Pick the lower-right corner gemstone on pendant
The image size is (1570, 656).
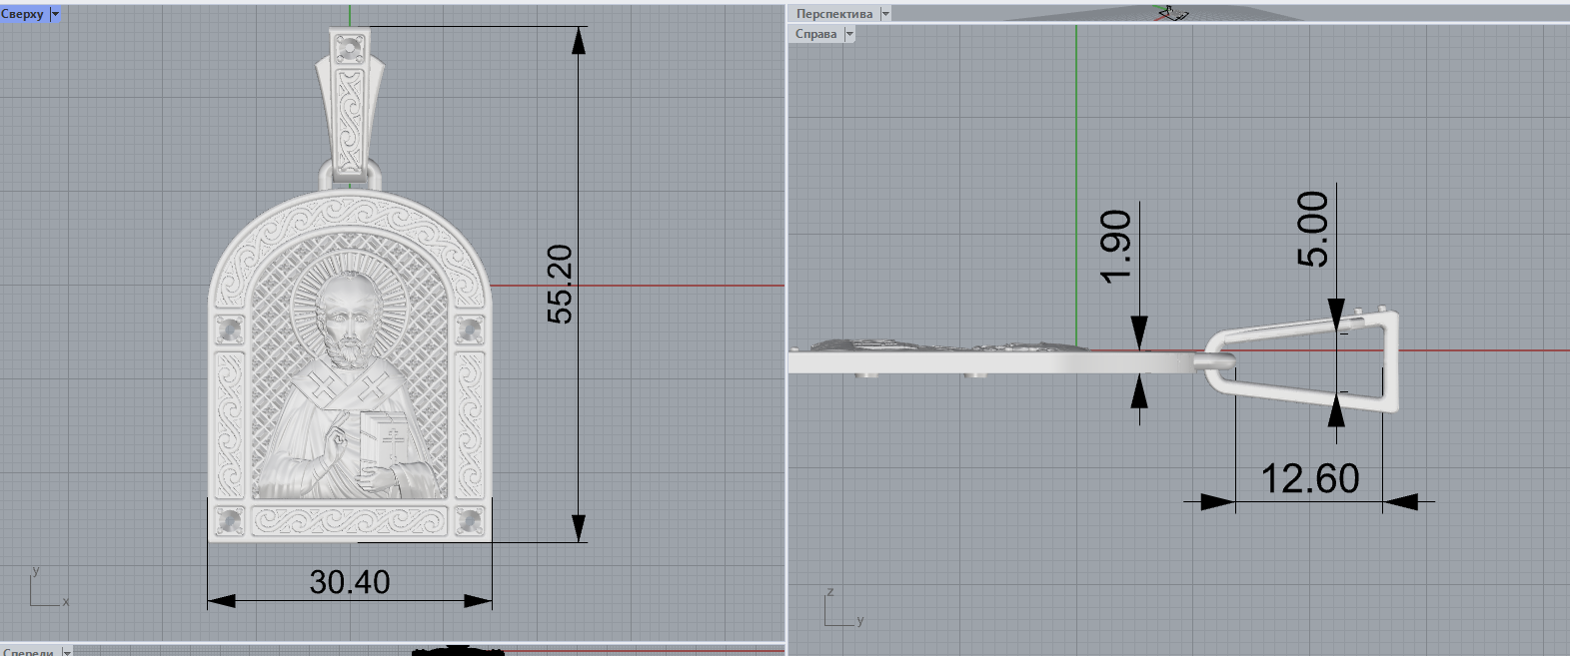pos(469,520)
